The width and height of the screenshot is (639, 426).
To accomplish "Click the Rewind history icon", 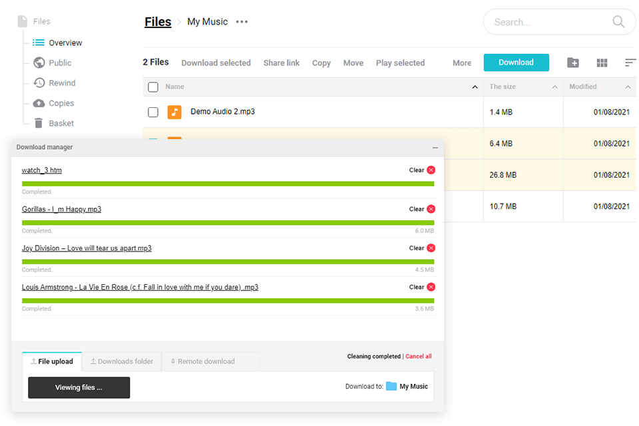I will [39, 83].
